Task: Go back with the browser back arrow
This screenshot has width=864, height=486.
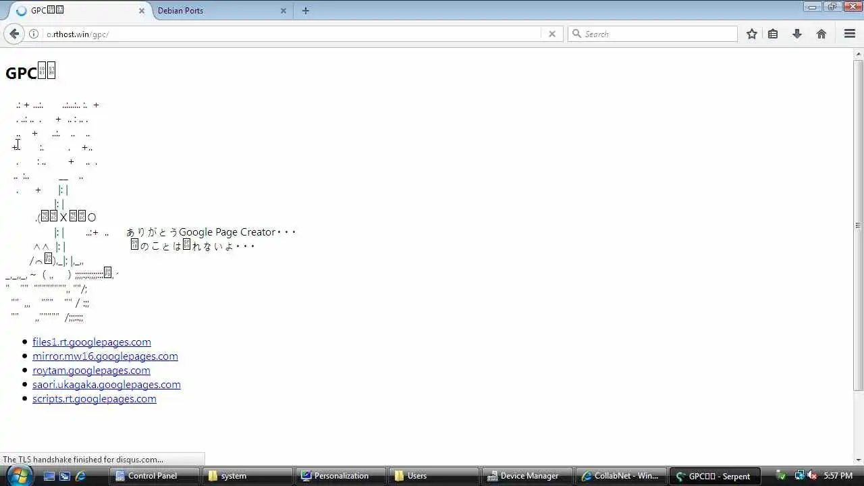Action: click(14, 34)
